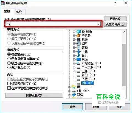This screenshot has height=113, width=132.
Task: Click the 图片 picture folder icon
Action: (79, 43)
